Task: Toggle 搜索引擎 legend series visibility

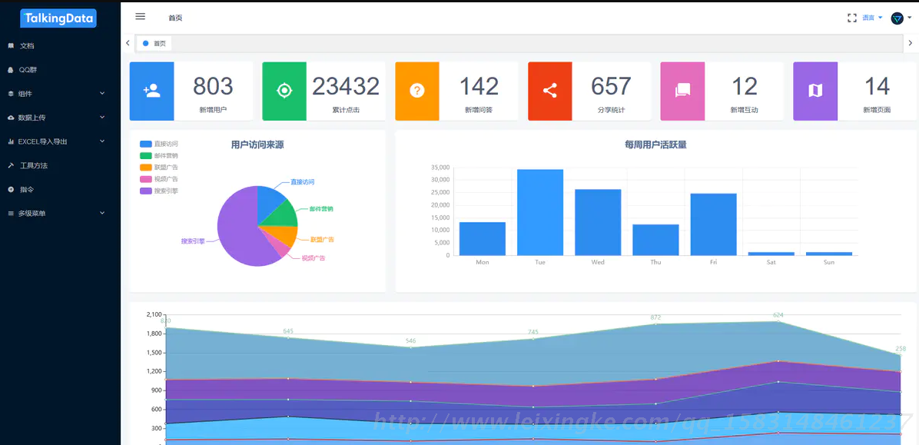Action: (x=158, y=191)
